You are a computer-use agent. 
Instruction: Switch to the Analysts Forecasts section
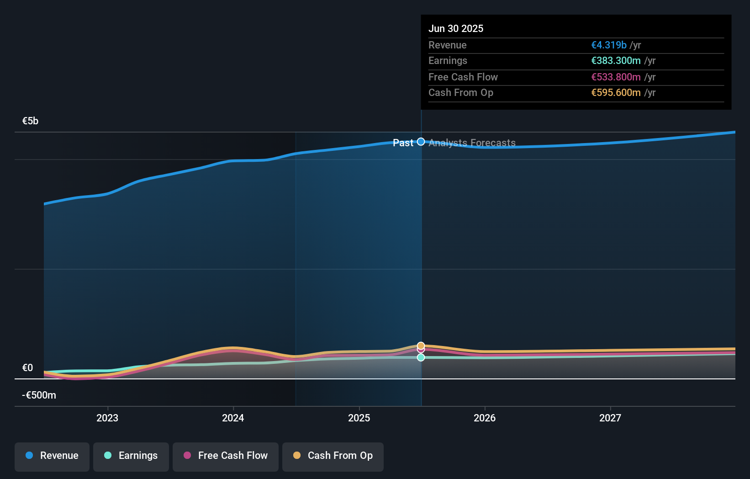click(472, 143)
